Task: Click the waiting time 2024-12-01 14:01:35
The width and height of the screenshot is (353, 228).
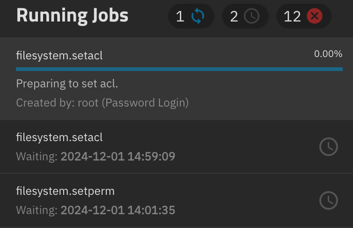Action: pos(118,210)
